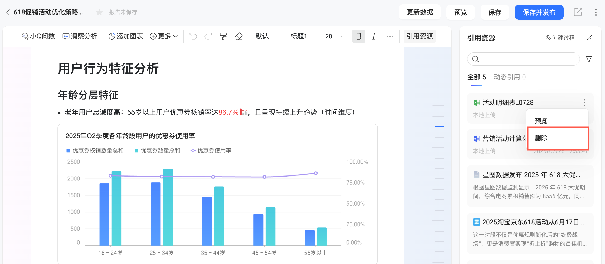Expand the 更多 dropdown
The width and height of the screenshot is (605, 264).
pyautogui.click(x=164, y=36)
